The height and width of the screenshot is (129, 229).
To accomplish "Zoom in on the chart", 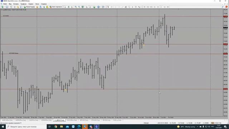I will (x=76, y=7).
